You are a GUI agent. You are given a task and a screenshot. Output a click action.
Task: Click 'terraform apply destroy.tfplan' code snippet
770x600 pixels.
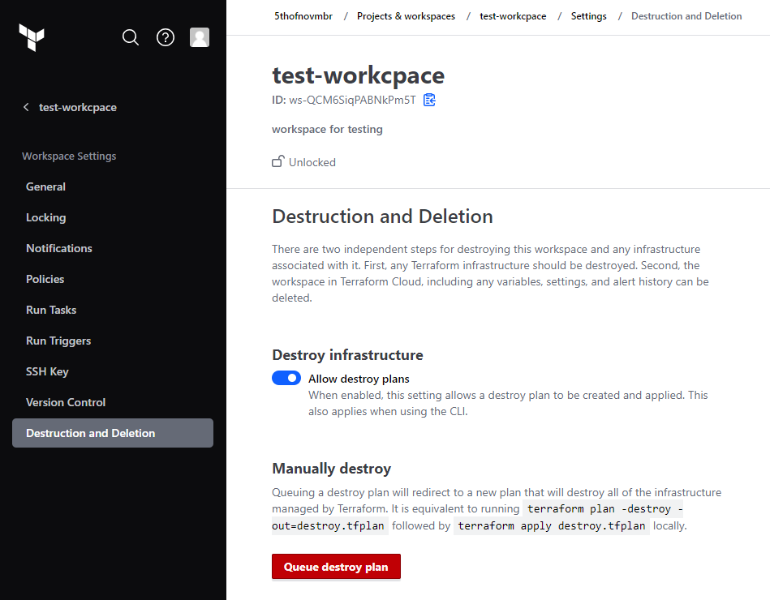point(552,526)
